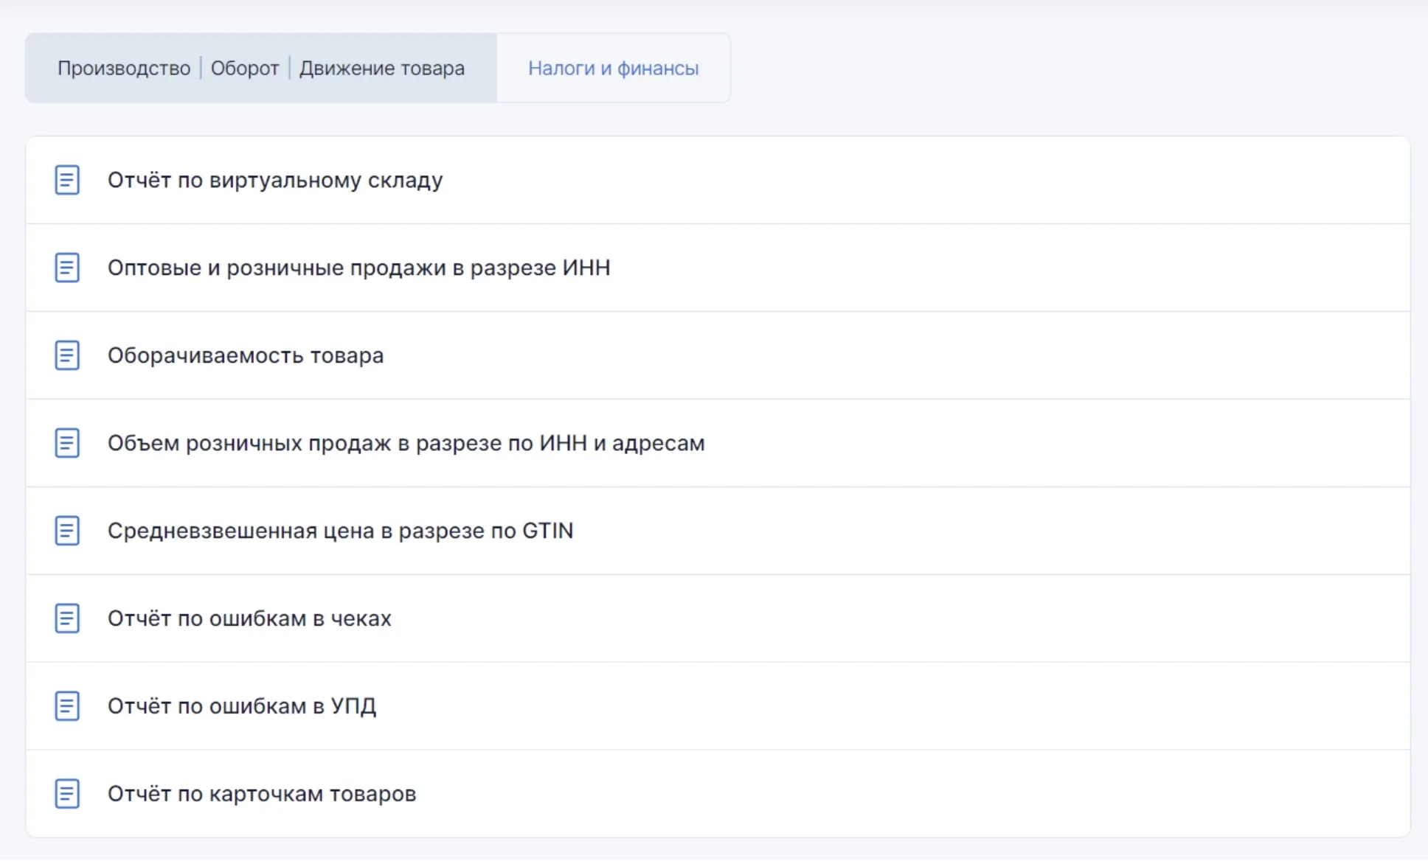Open Отчёт по виртуальному складу report
The height and width of the screenshot is (861, 1428).
point(275,181)
